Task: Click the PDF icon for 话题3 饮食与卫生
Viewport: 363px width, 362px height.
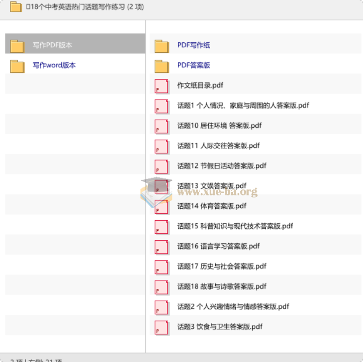Action: (161, 327)
